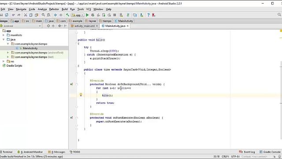Click the collapse all icon in project panel

(53, 26)
